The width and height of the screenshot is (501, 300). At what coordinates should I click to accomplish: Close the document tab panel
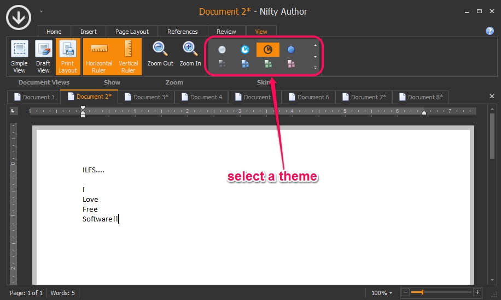click(x=491, y=97)
